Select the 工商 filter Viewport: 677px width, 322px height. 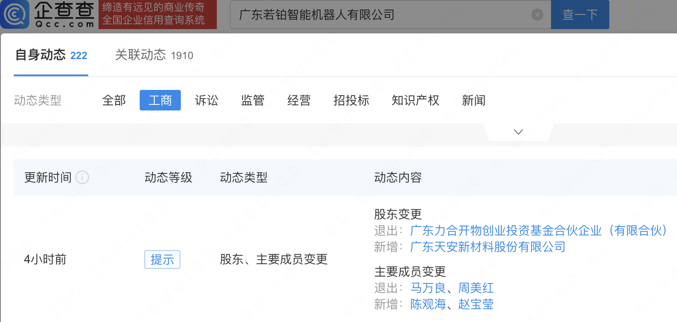point(160,100)
